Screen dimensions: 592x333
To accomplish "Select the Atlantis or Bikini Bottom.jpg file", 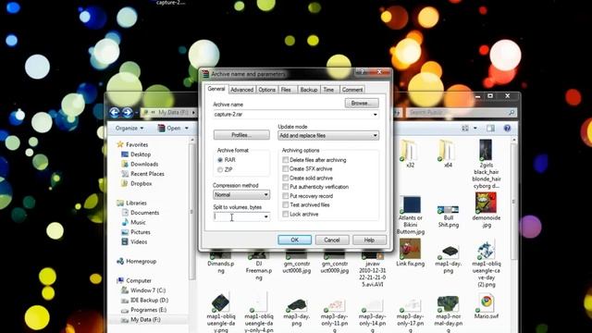I will [x=411, y=205].
